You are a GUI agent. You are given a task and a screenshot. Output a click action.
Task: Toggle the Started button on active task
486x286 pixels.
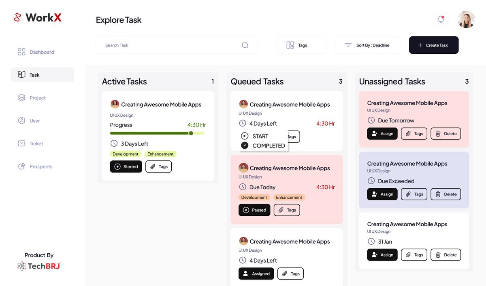(126, 166)
